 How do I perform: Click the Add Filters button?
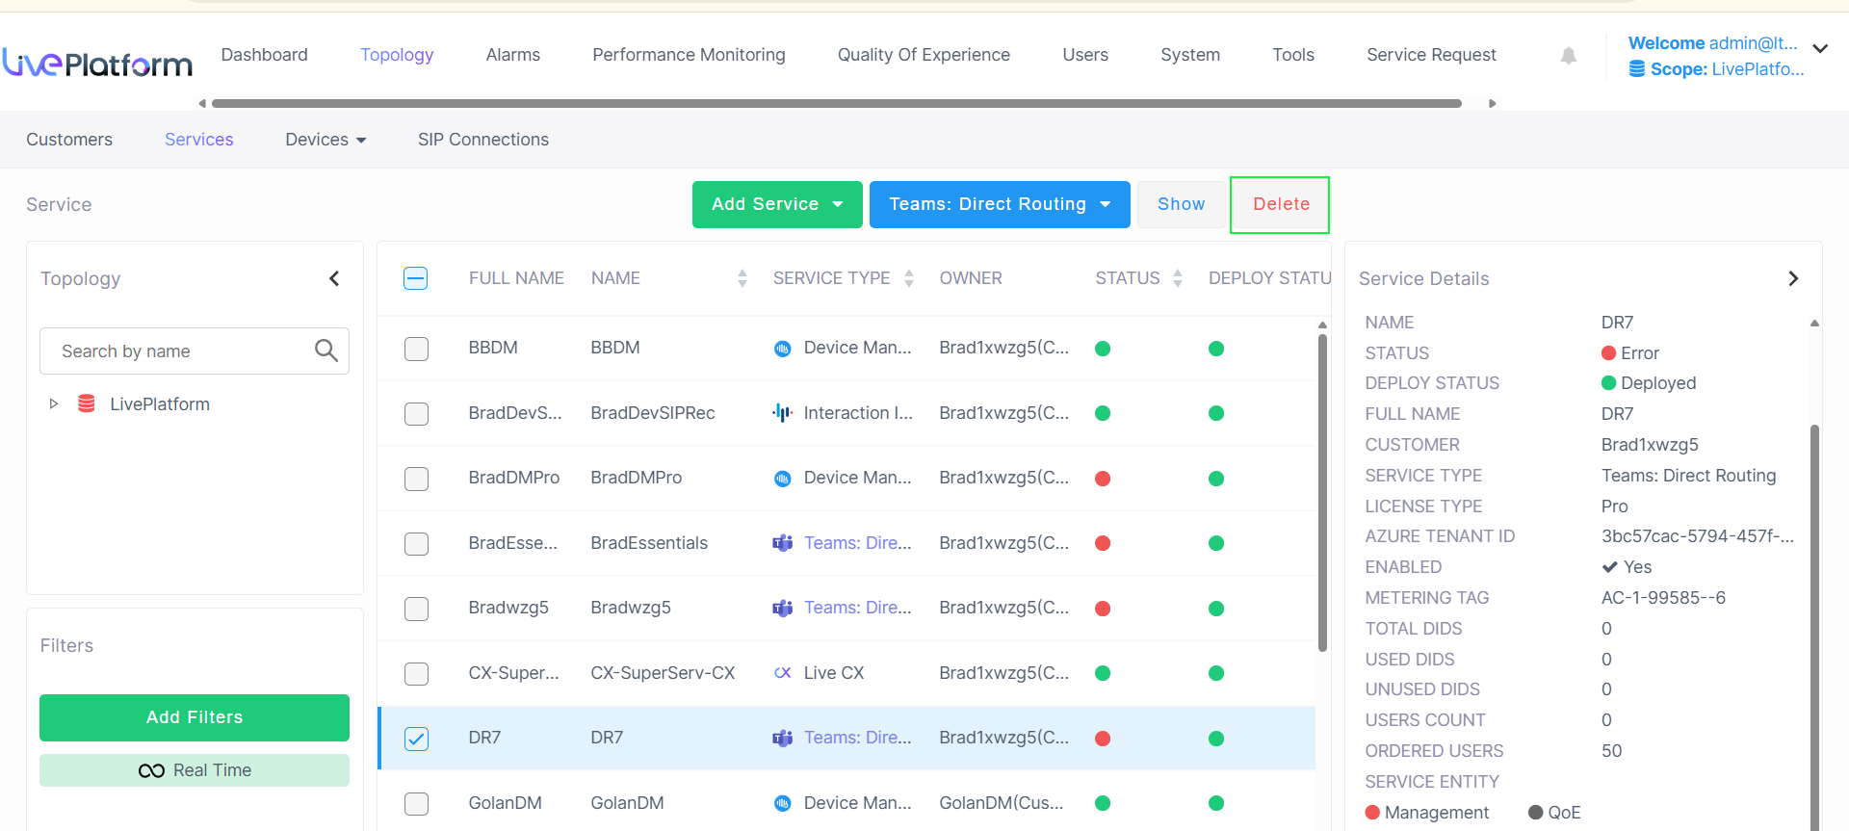[x=195, y=717]
